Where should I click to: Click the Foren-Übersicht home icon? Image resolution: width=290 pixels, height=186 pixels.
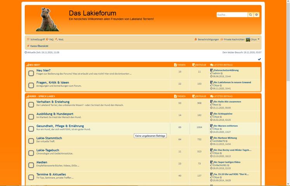pos(28,46)
